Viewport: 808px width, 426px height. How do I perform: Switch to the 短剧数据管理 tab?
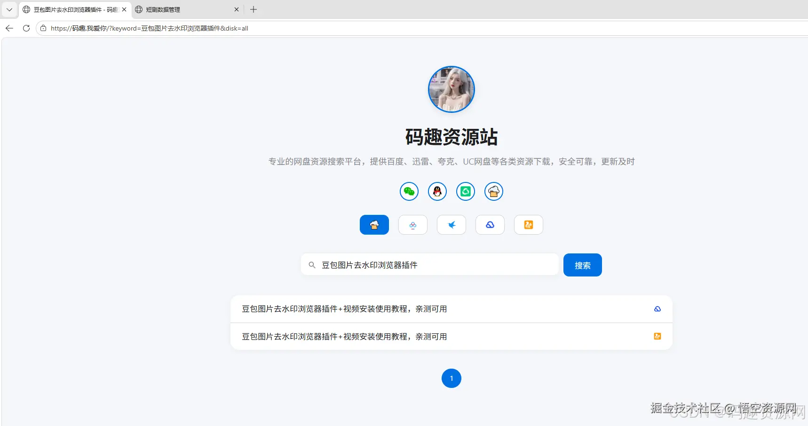click(188, 9)
